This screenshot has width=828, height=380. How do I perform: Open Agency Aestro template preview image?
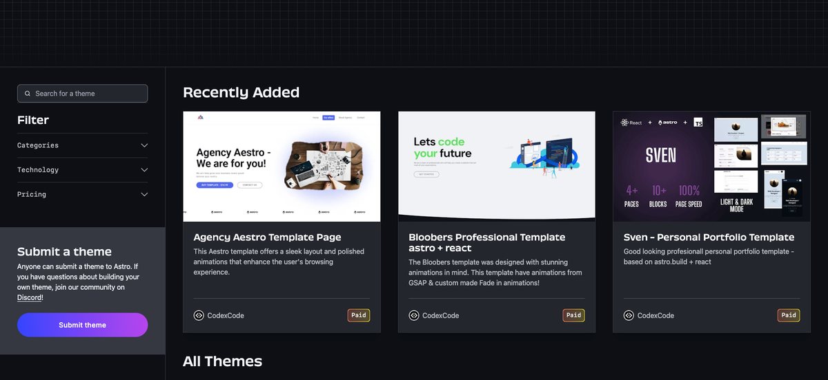click(282, 167)
